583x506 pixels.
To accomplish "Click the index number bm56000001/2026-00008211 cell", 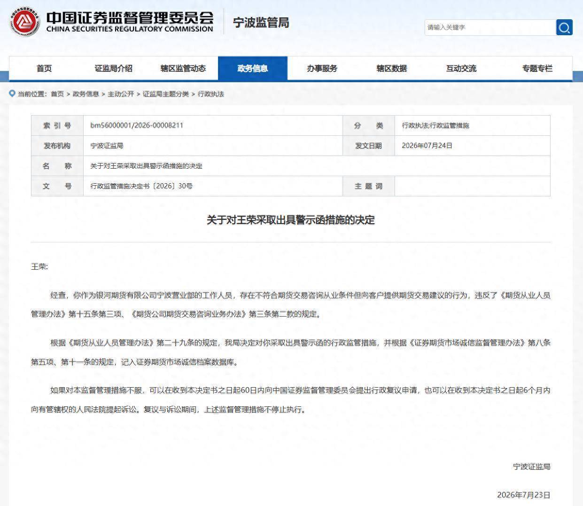I will [x=213, y=125].
